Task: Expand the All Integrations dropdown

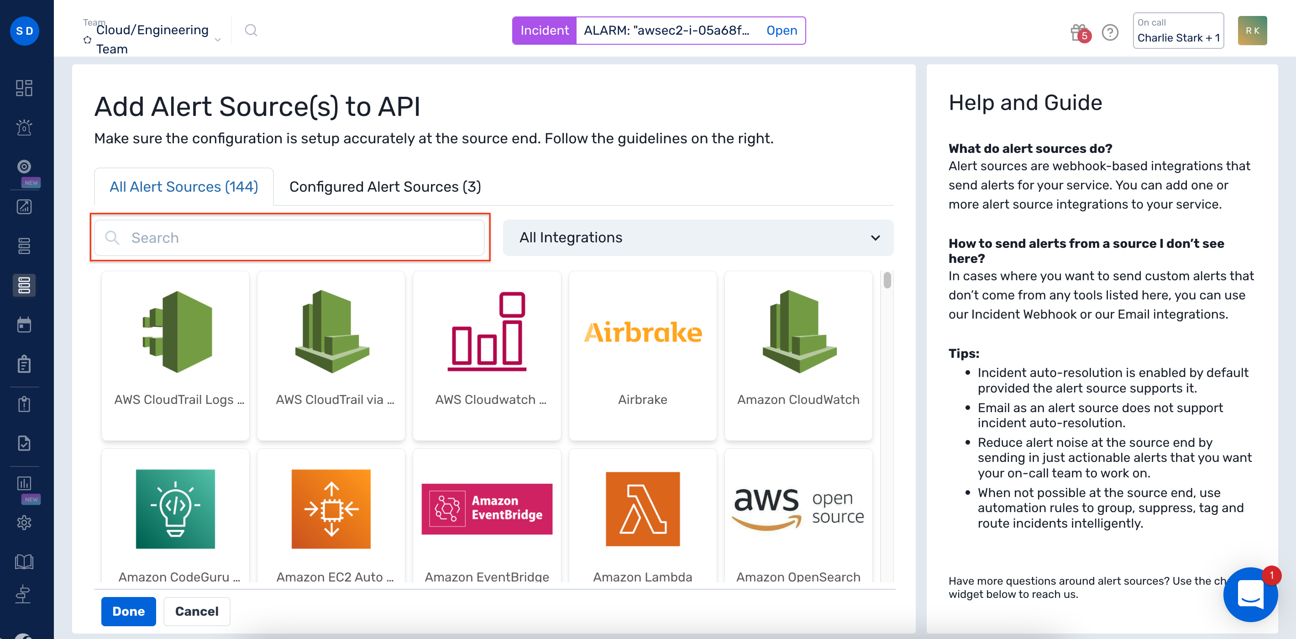Action: point(698,237)
